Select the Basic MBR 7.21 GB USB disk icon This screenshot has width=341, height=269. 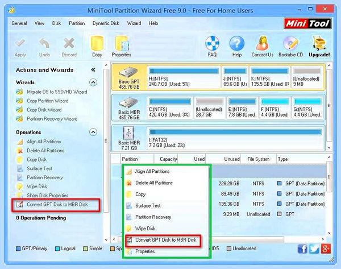tap(128, 133)
